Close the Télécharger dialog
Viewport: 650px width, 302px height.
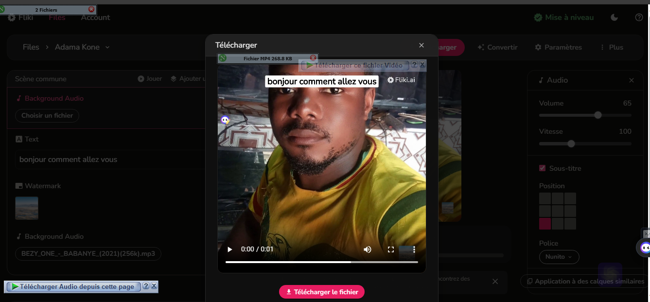(422, 45)
